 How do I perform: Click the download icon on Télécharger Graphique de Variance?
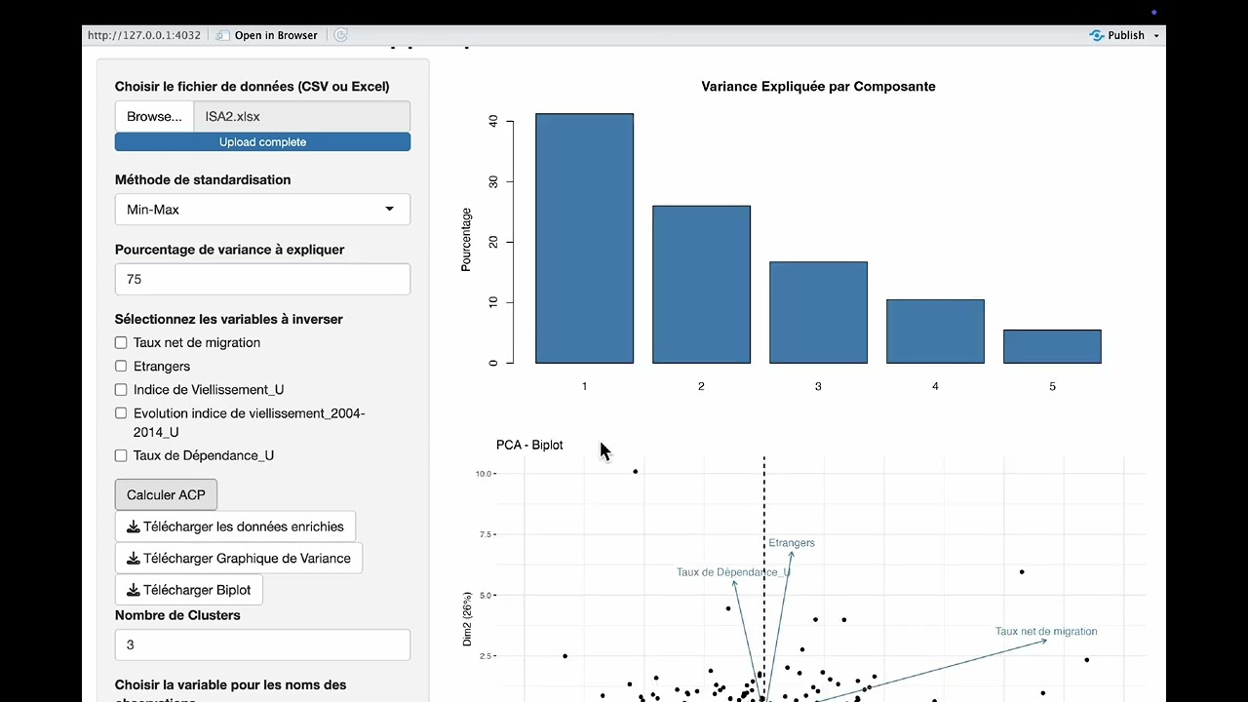(133, 559)
